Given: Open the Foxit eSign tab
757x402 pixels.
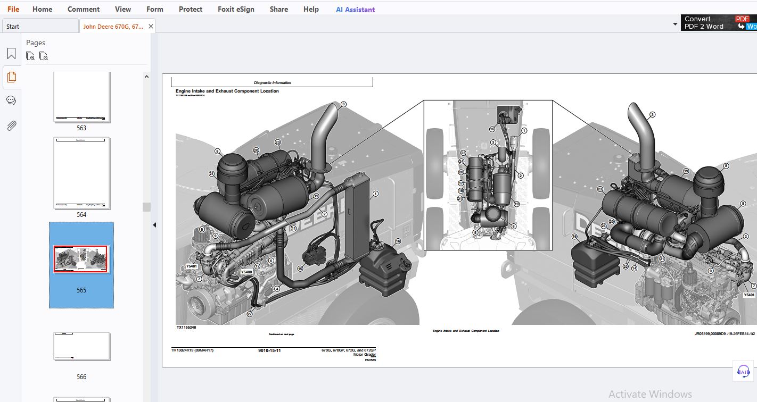Looking at the screenshot, I should tap(236, 9).
